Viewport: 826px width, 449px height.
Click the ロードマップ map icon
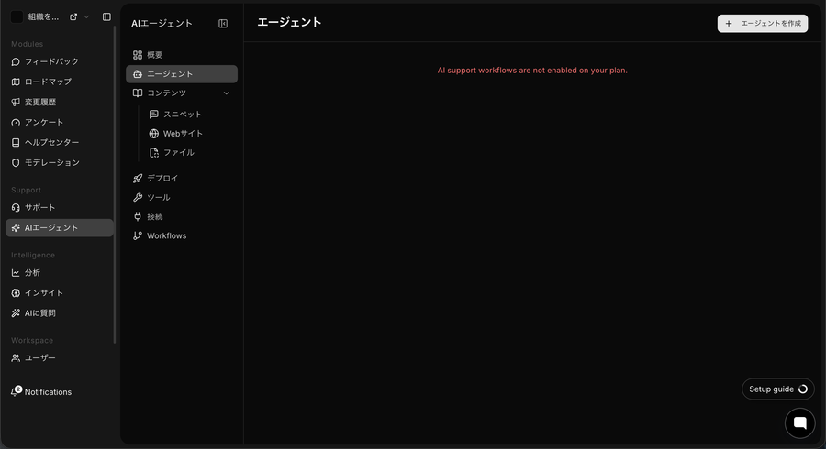(x=16, y=82)
